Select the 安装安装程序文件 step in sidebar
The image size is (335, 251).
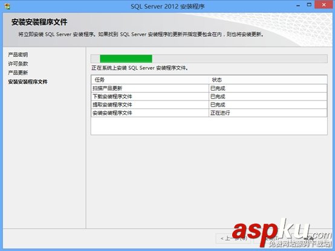click(28, 82)
